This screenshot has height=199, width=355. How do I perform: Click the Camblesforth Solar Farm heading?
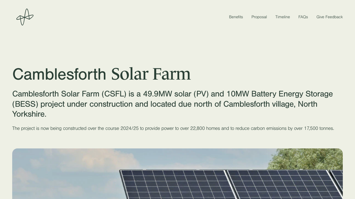tap(102, 74)
